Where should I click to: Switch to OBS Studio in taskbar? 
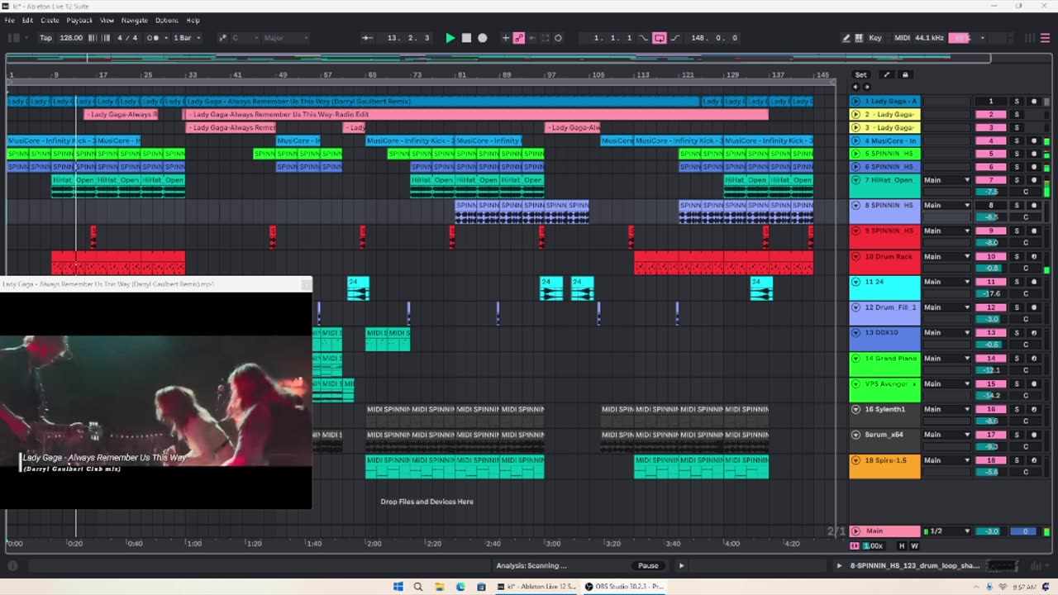(624, 587)
